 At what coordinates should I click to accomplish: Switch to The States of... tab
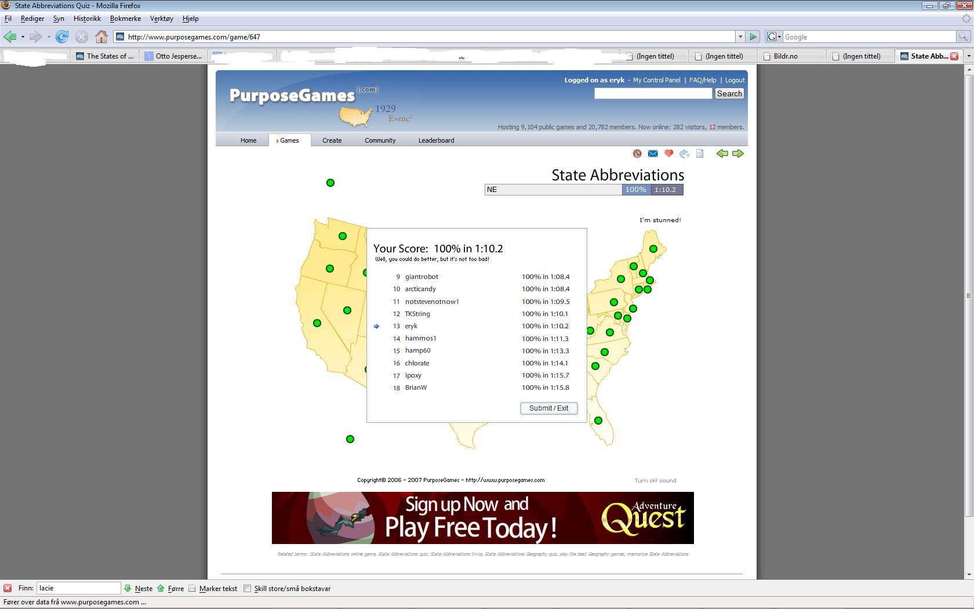[x=105, y=56]
